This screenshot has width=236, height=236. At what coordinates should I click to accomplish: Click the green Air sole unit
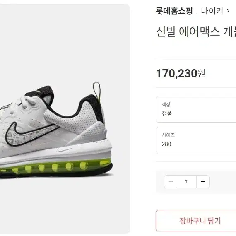point(56,166)
